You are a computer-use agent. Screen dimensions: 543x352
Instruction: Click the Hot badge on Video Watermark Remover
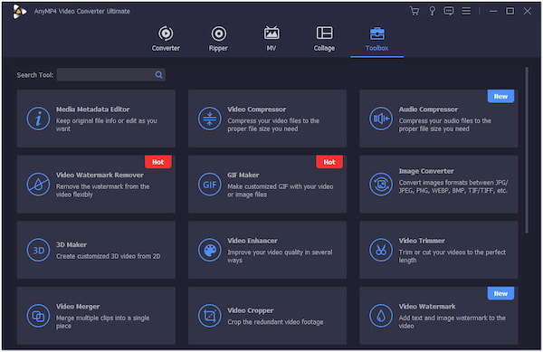(157, 162)
